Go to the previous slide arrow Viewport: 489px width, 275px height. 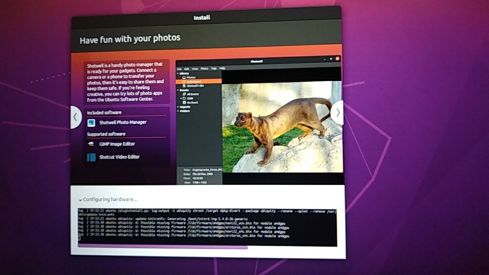click(x=76, y=118)
